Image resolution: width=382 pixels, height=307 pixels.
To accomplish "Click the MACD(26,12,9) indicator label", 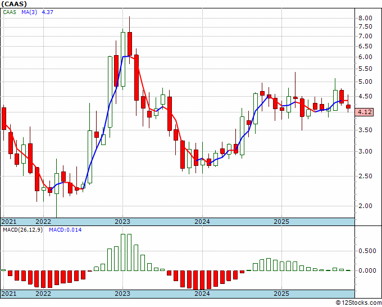I will point(22,230).
